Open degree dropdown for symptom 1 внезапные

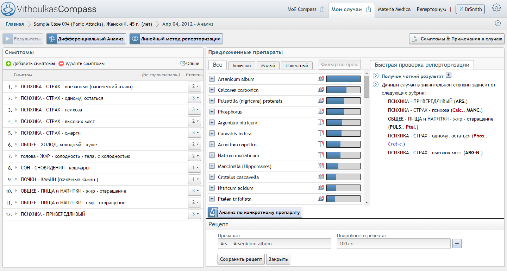pyautogui.click(x=194, y=86)
